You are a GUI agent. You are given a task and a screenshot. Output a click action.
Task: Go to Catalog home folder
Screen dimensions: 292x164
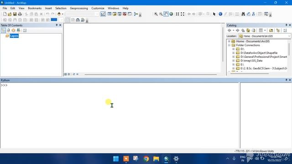click(x=248, y=31)
